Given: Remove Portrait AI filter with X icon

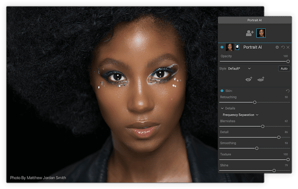Looking at the screenshot, I should [288, 47].
